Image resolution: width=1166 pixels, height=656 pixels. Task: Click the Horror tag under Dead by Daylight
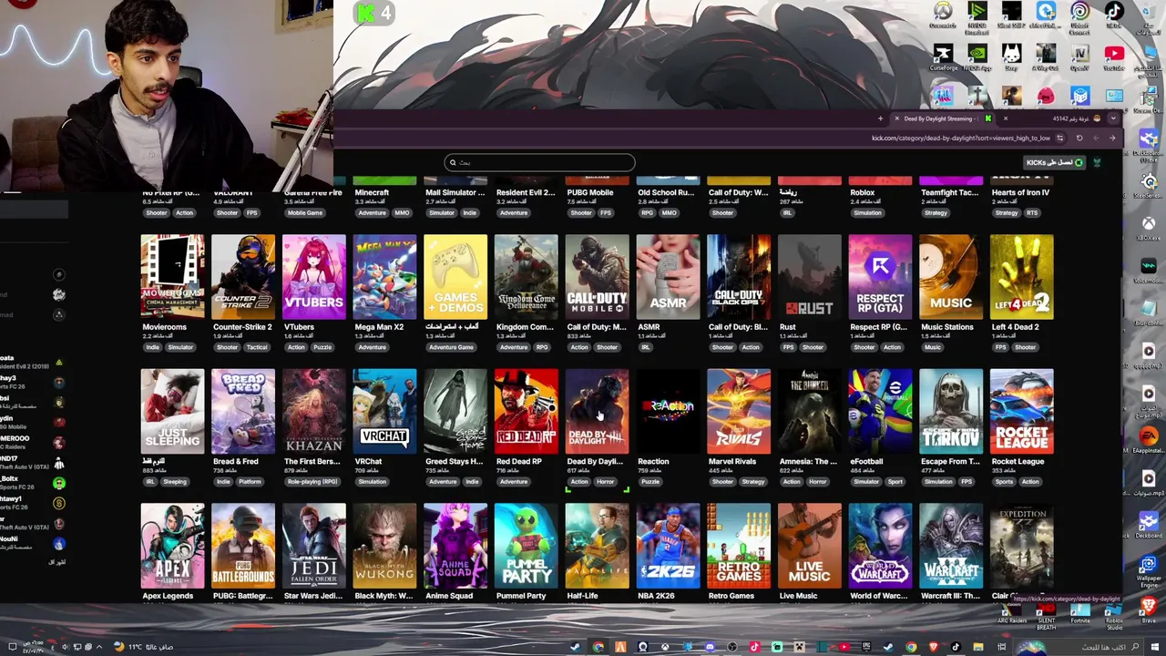605,481
